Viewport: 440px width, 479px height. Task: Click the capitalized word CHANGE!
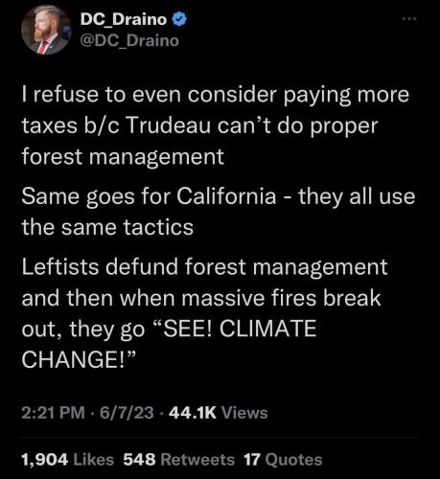[x=77, y=359]
